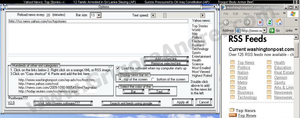The height and width of the screenshot is (118, 300).
Task: Open the browser address bar dropdown
Action: (x=265, y=30)
